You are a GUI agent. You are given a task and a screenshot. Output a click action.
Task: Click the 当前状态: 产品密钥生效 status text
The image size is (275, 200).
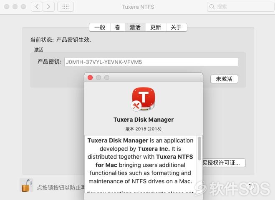coord(61,40)
